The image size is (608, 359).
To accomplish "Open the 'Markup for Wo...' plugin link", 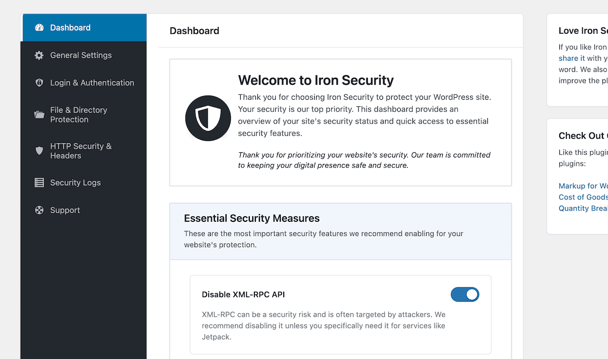I will tap(583, 186).
